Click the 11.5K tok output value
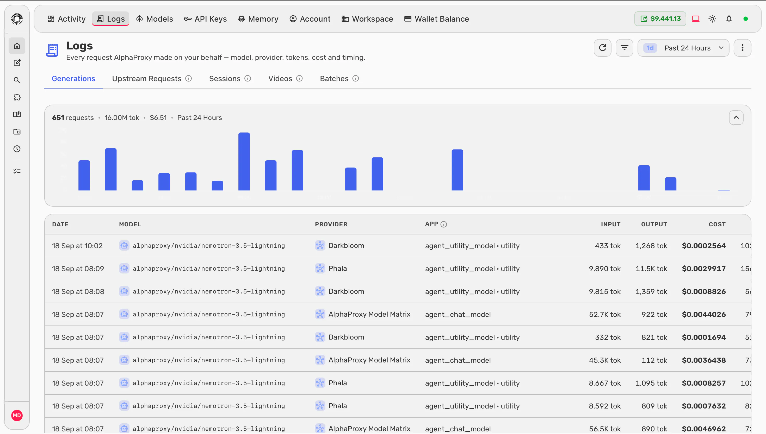766x434 pixels. (x=651, y=269)
